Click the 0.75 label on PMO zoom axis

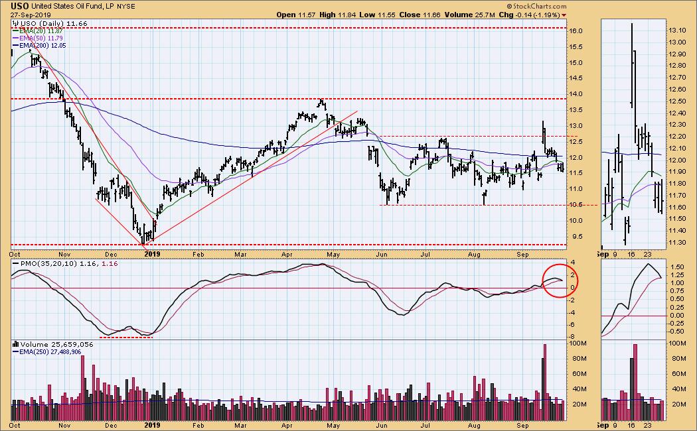(x=678, y=290)
